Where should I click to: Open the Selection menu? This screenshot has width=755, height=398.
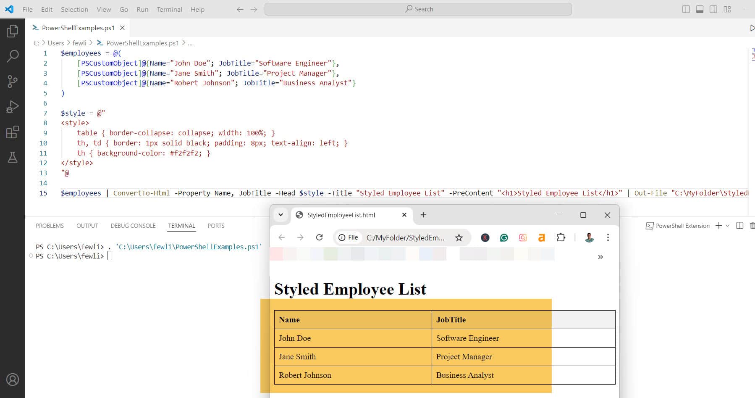tap(74, 9)
